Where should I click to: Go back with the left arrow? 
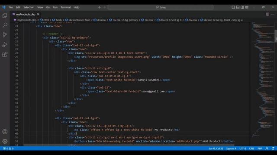(x=100, y=7)
